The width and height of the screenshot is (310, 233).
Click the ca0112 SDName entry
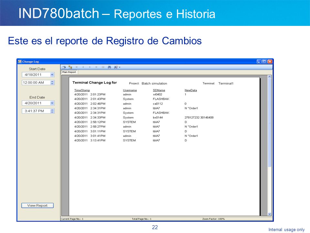click(x=158, y=104)
